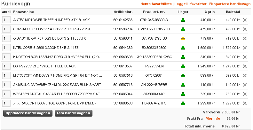The image size is (253, 130).
Task: Remove the Intel Core i5 2500 row
Action: 245,48
